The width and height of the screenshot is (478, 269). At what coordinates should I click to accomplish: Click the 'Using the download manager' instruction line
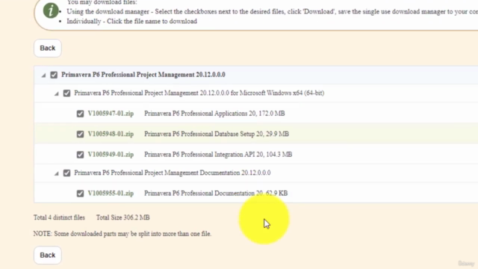pyautogui.click(x=272, y=12)
